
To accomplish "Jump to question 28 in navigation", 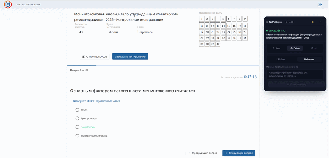I will point(202,38).
